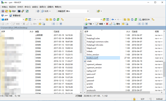Image resolution: width=166 pixels, height=101 pixels.
Task: Open the 帮助(H) menu
Action: pyautogui.click(x=58, y=7)
